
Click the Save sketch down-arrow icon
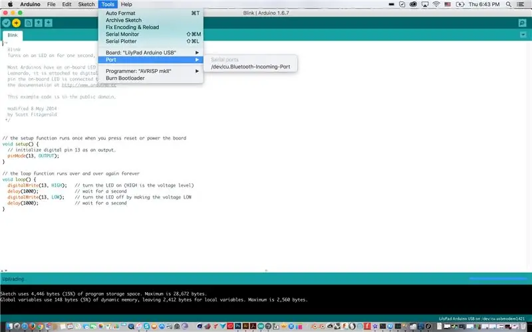(x=49, y=23)
